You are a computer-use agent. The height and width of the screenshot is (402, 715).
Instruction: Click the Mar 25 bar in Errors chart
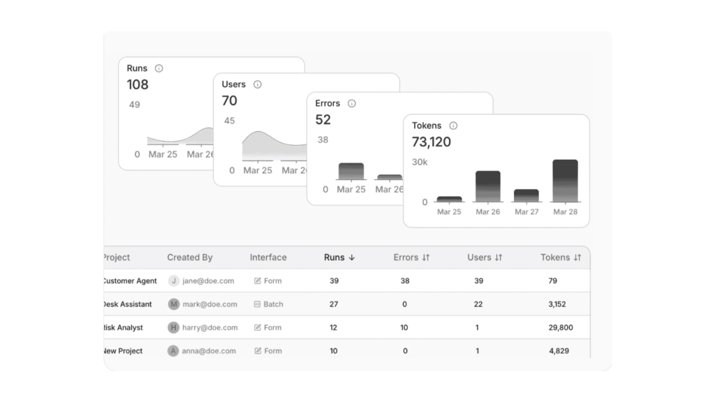tap(351, 171)
